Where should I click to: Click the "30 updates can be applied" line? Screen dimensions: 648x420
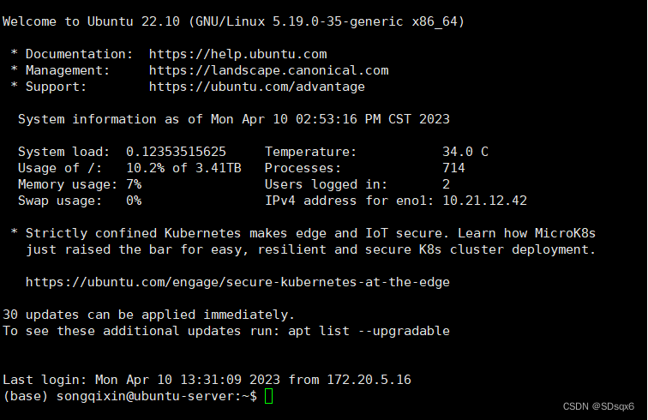point(149,315)
